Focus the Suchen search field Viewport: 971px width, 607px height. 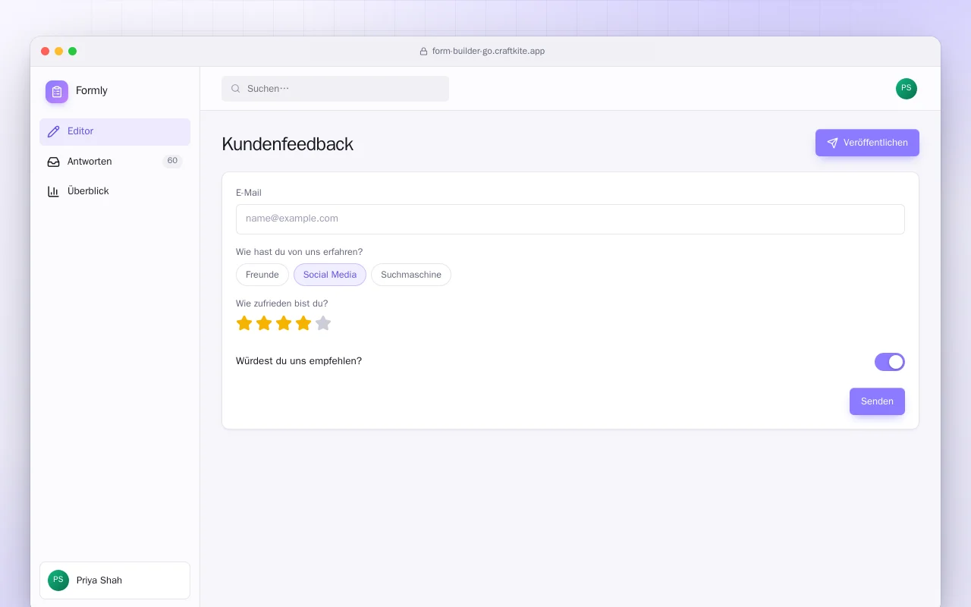click(x=335, y=89)
